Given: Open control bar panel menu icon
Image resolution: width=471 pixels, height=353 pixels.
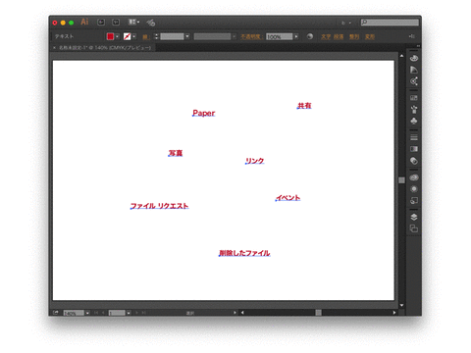Looking at the screenshot, I should click(412, 36).
